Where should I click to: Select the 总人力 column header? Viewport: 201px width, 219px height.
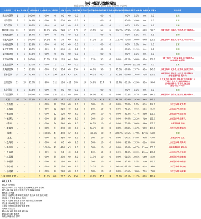pyautogui.click(x=17, y=11)
